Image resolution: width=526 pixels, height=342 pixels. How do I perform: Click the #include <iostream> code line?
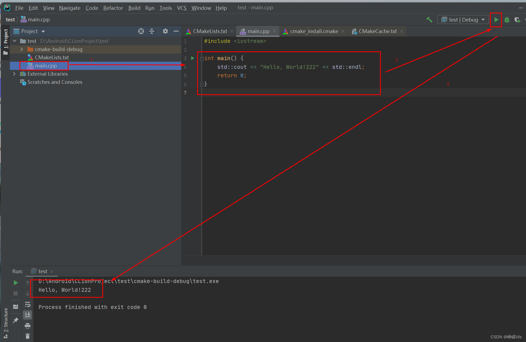235,41
